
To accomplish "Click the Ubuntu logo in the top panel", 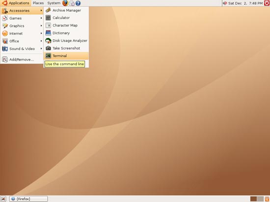I will coord(4,3).
